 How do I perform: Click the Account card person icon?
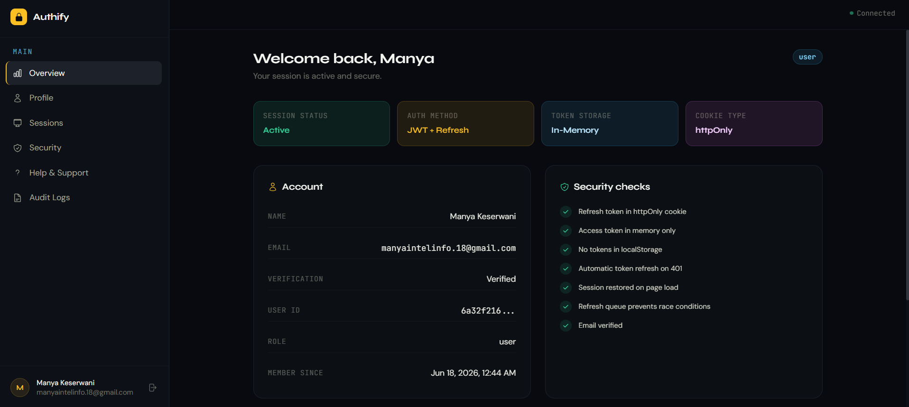point(273,187)
